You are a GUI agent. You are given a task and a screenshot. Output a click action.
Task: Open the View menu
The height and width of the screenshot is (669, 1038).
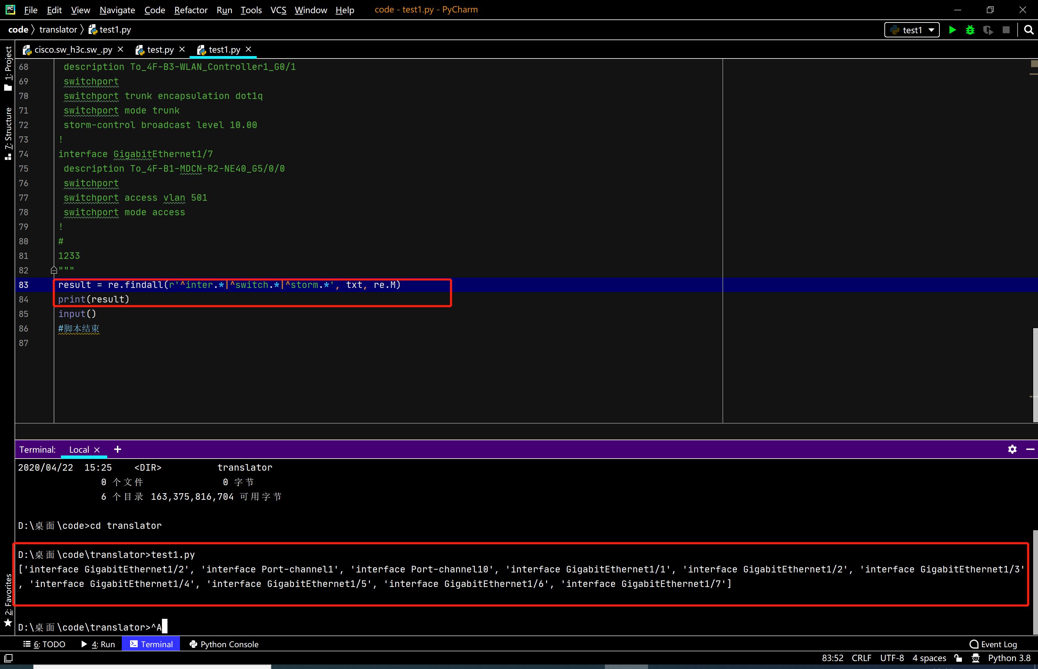pyautogui.click(x=80, y=10)
